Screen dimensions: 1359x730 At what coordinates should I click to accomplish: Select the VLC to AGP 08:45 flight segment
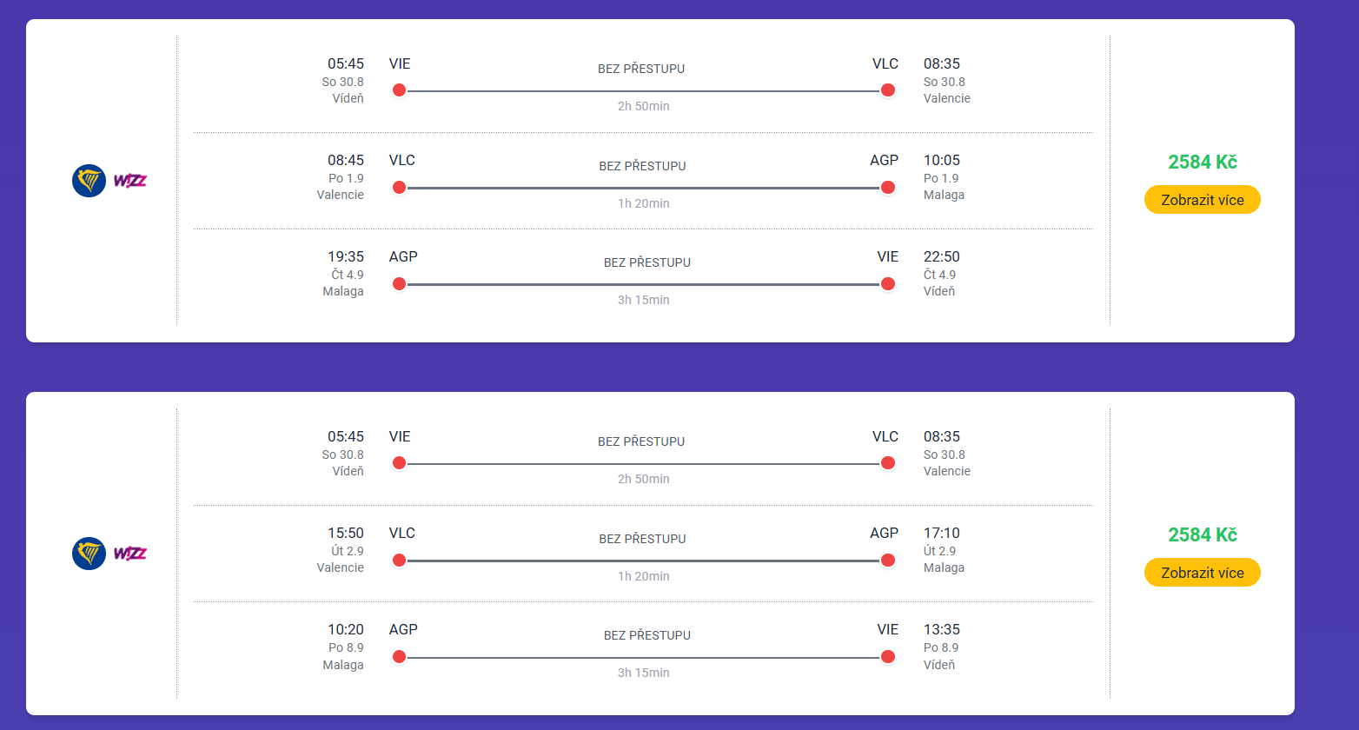pyautogui.click(x=643, y=181)
